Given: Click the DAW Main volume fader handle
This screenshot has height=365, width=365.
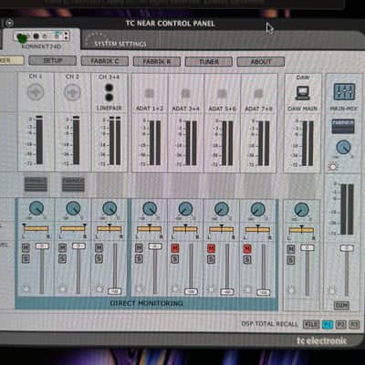Looking at the screenshot, I should [308, 247].
